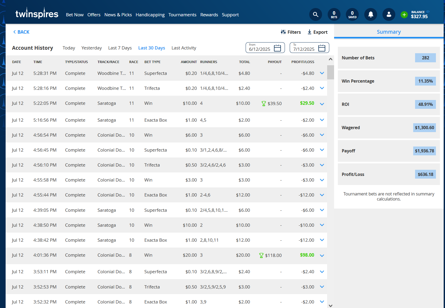
Task: Click the history list scrollbar thumb
Action: [331, 72]
